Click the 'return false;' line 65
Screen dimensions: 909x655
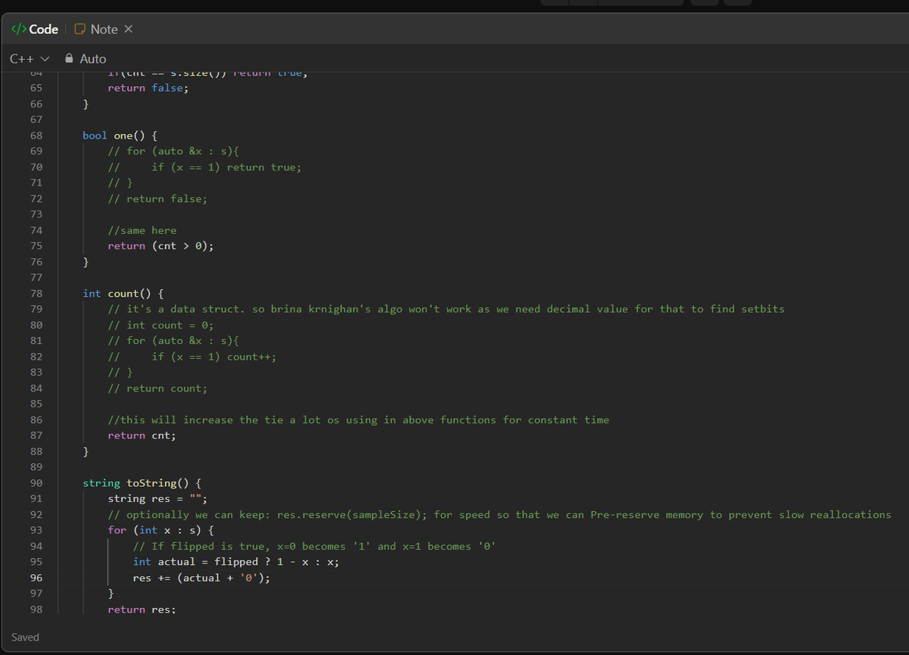pyautogui.click(x=148, y=88)
